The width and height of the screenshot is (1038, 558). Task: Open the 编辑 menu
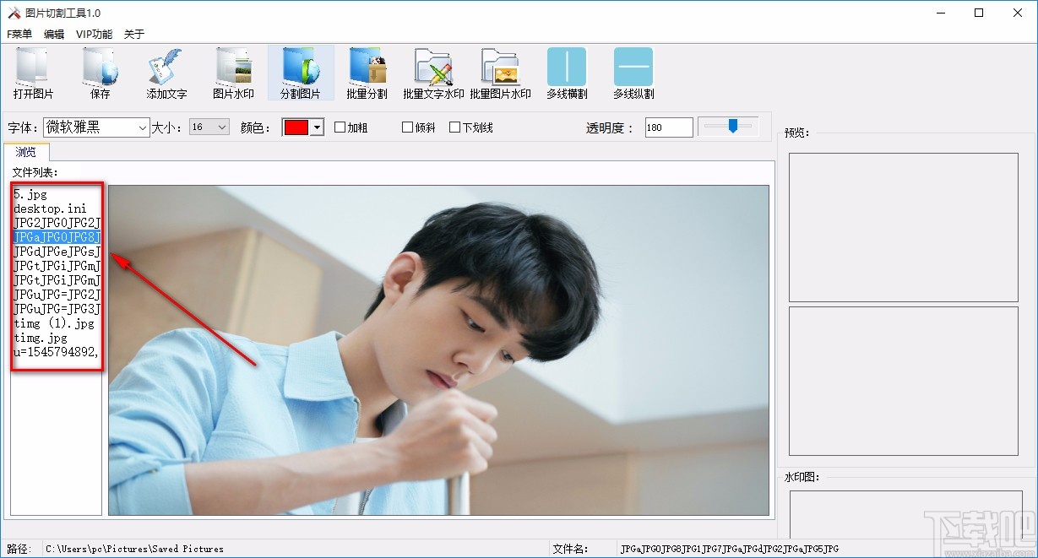tap(52, 34)
